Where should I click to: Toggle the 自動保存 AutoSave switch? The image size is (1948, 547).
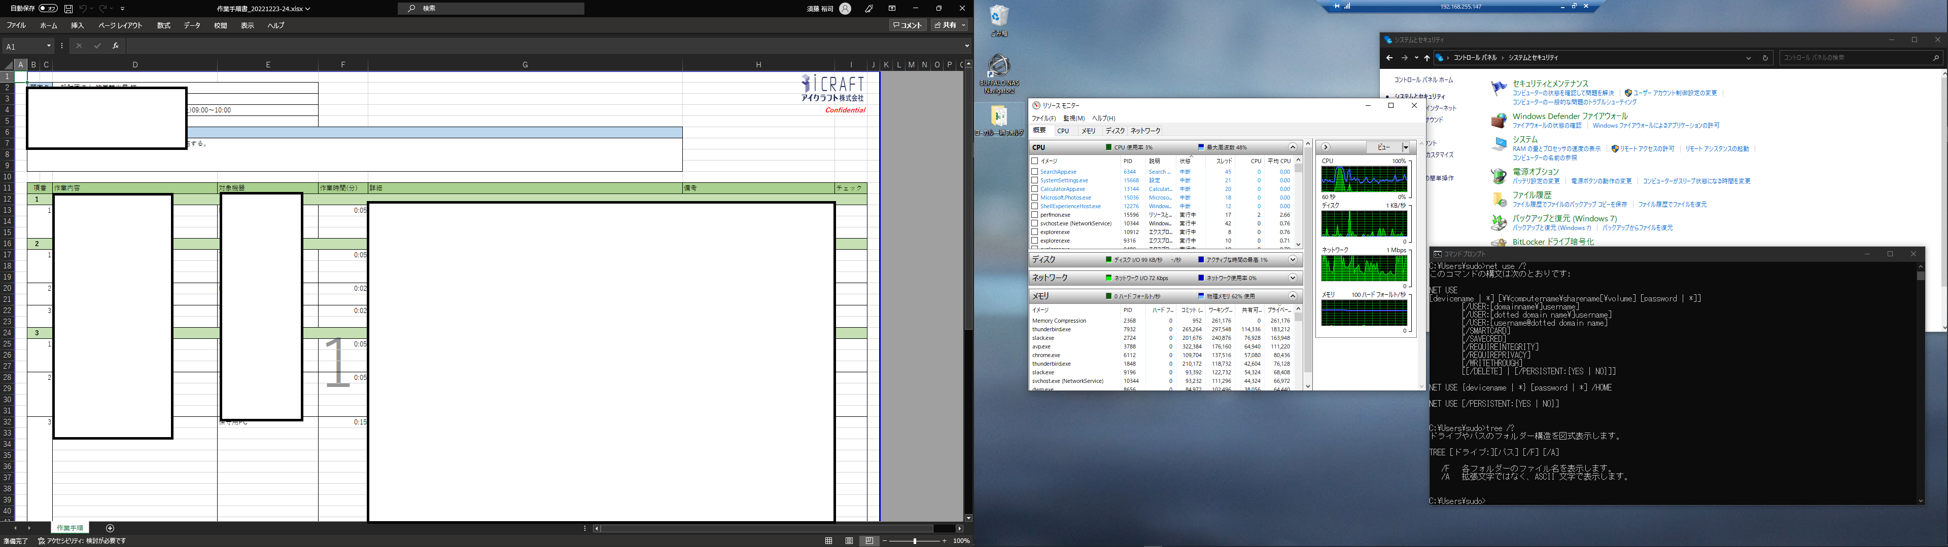point(48,8)
